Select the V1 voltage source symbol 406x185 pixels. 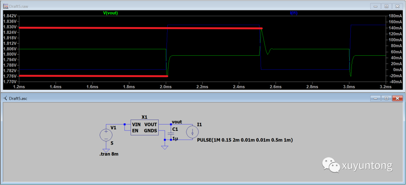(106, 135)
